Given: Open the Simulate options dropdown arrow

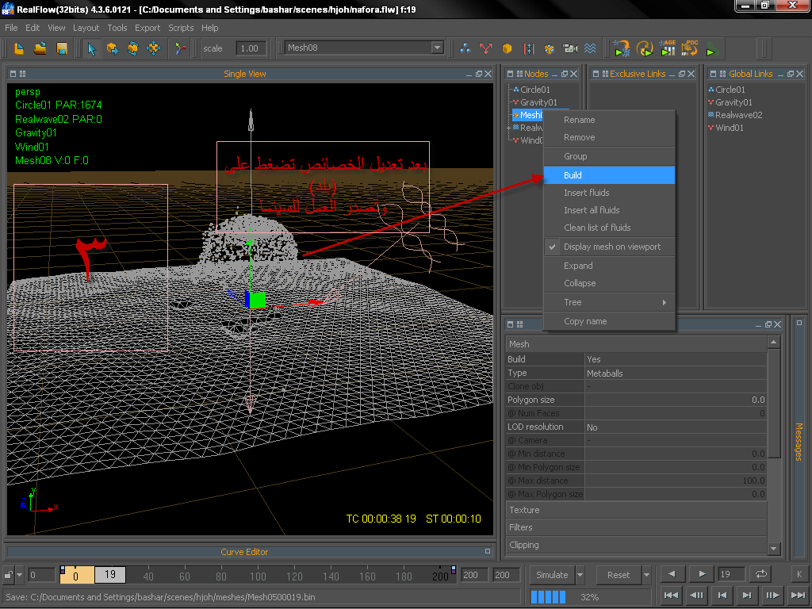Looking at the screenshot, I should [x=580, y=575].
